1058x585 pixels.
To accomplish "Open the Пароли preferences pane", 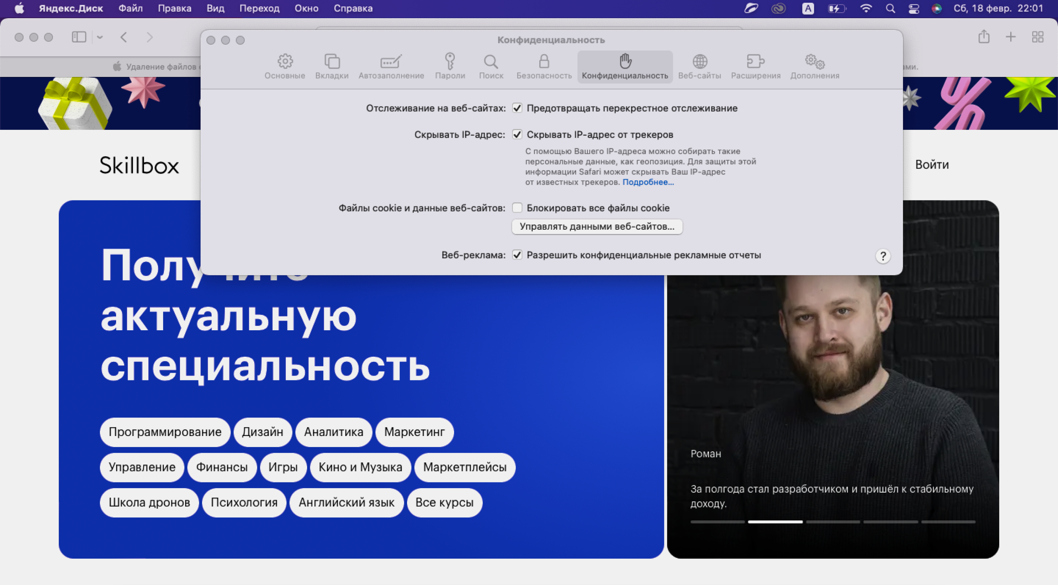I will click(x=450, y=67).
